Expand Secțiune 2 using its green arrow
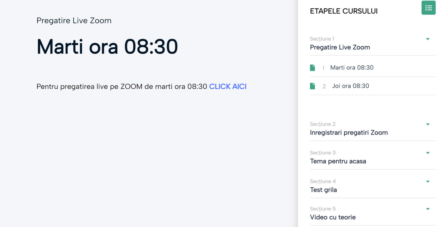Image resolution: width=445 pixels, height=227 pixels. point(428,124)
